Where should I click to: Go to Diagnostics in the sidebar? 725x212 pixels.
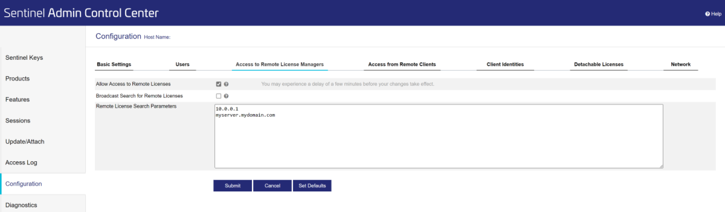(x=21, y=205)
